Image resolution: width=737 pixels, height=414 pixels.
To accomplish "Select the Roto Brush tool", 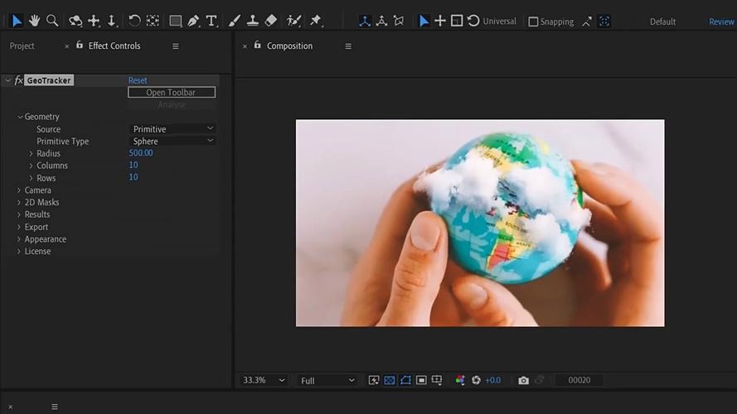I will (x=293, y=21).
